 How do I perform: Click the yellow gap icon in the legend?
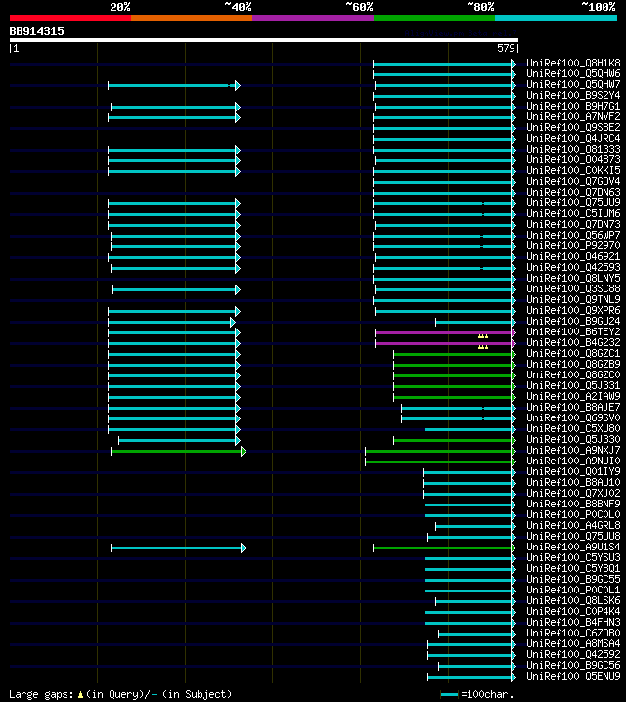pyautogui.click(x=80, y=695)
